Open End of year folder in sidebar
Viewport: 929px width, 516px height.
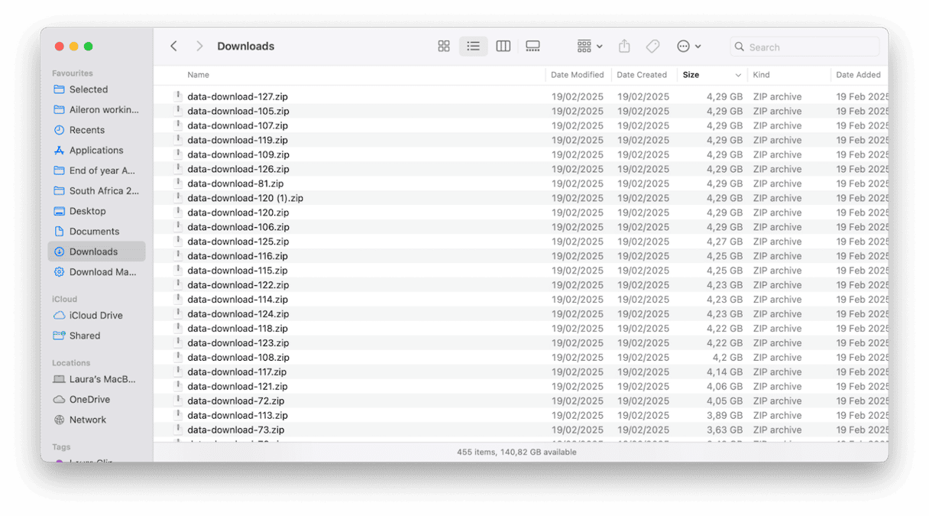coord(96,170)
